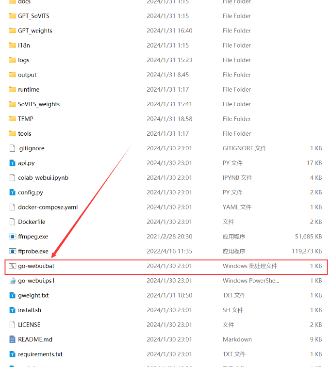Select the ffmpeg.exe application icon

(13, 237)
